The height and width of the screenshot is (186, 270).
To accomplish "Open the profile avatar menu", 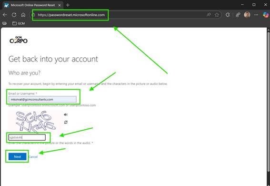I will [247, 15].
